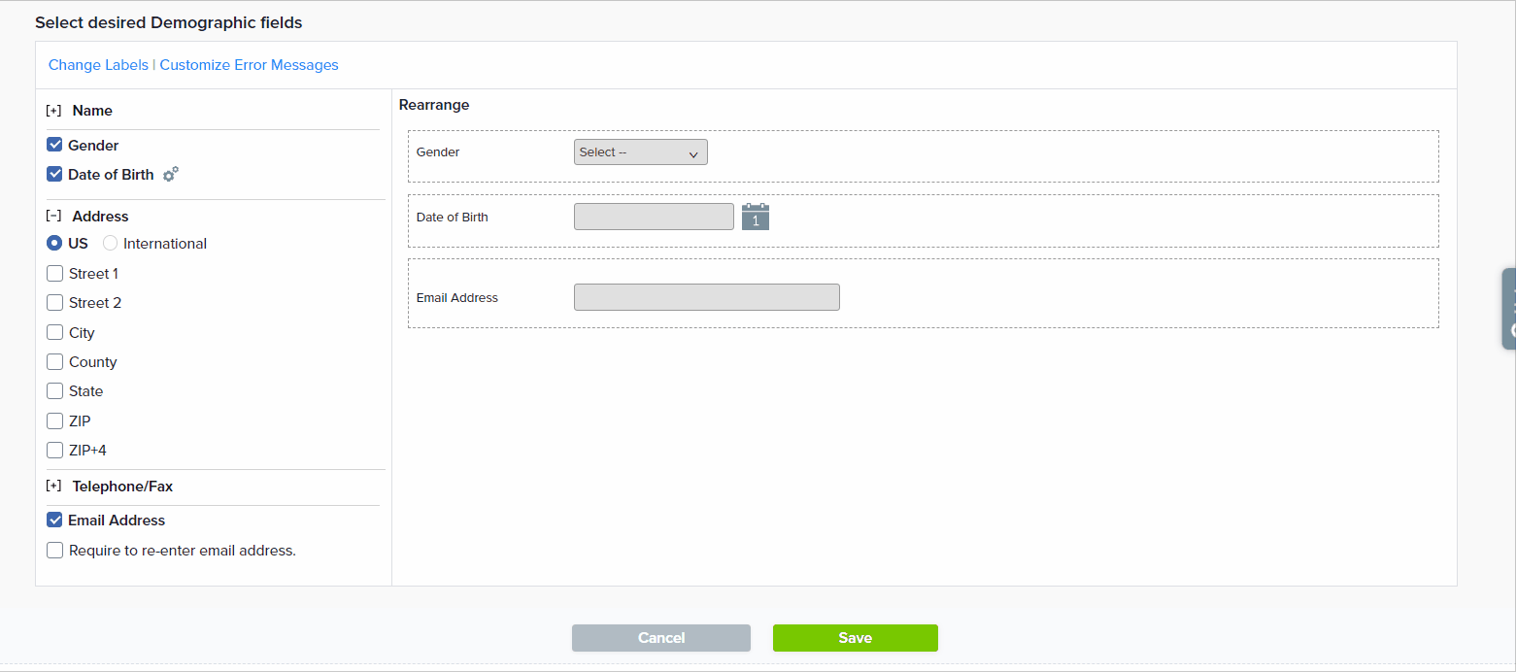The width and height of the screenshot is (1516, 672).
Task: Click the side help tab icon
Action: 1508,308
